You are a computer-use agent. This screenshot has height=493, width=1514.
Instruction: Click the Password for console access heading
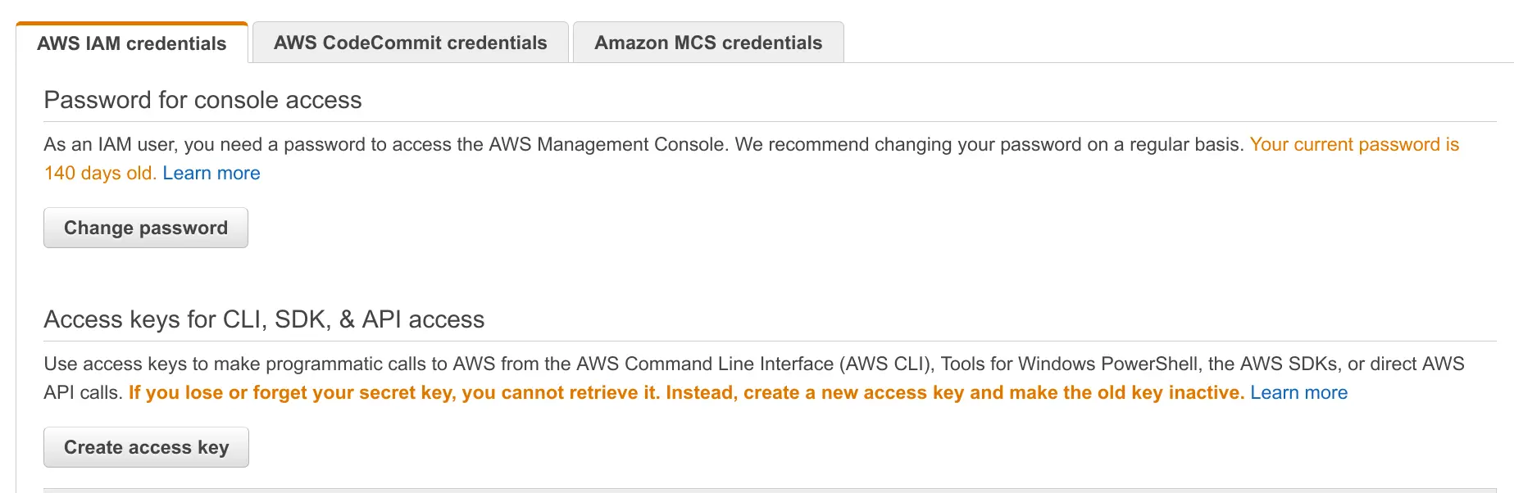pos(202,99)
